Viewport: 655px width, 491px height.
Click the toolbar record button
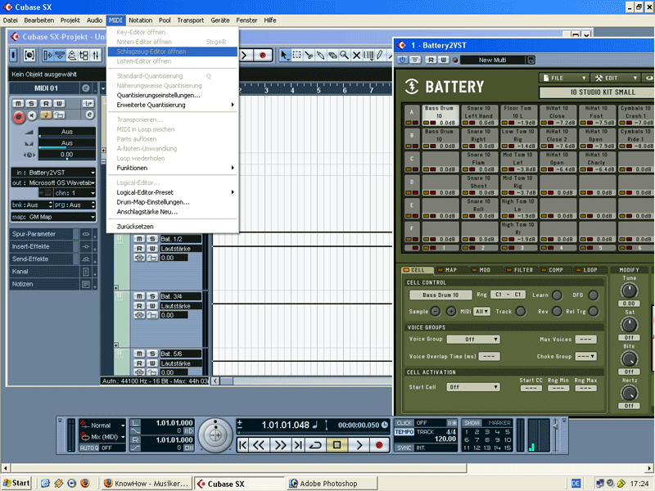pos(263,55)
